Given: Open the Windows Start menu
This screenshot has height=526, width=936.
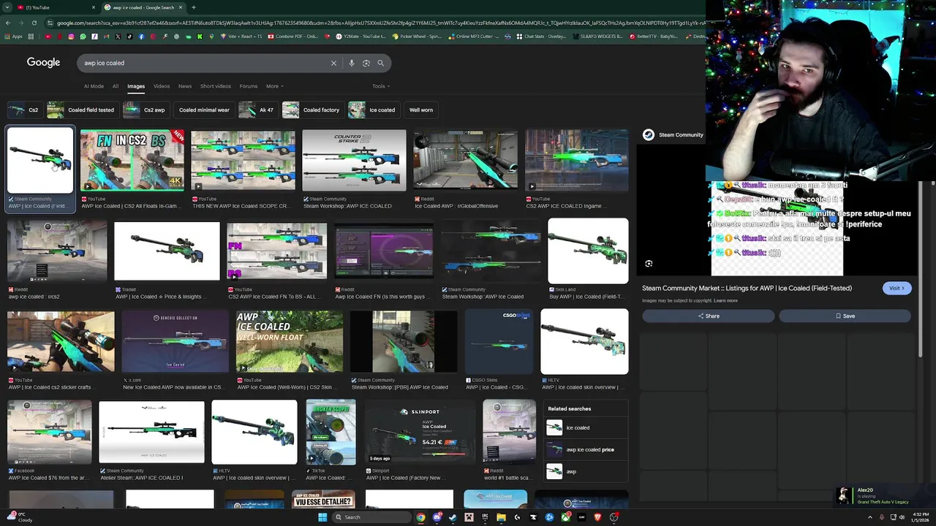Looking at the screenshot, I should pos(322,517).
